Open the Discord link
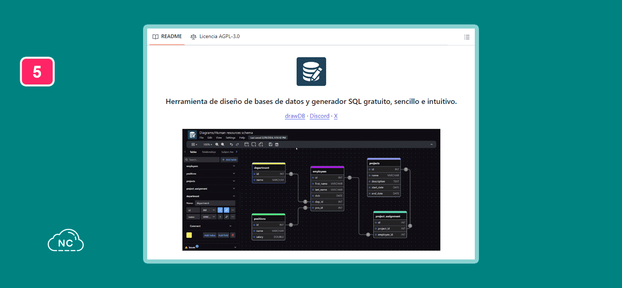The image size is (622, 288). [319, 116]
